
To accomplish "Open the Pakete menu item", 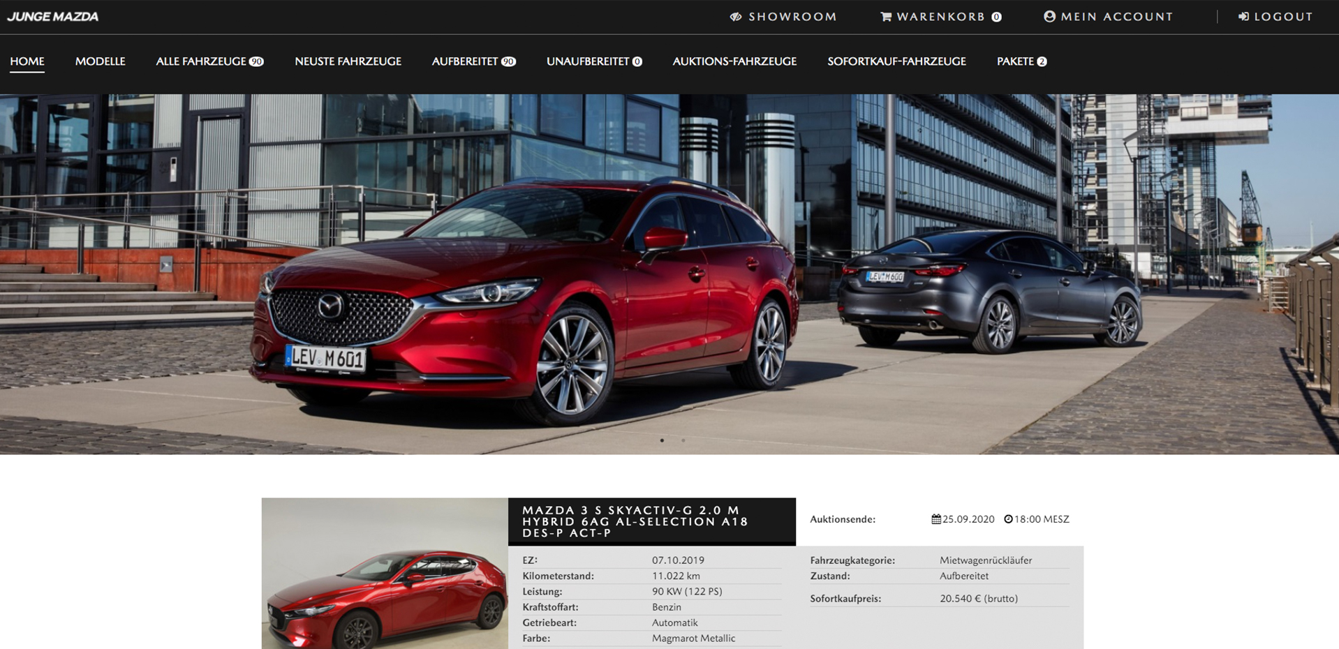I will (1021, 61).
